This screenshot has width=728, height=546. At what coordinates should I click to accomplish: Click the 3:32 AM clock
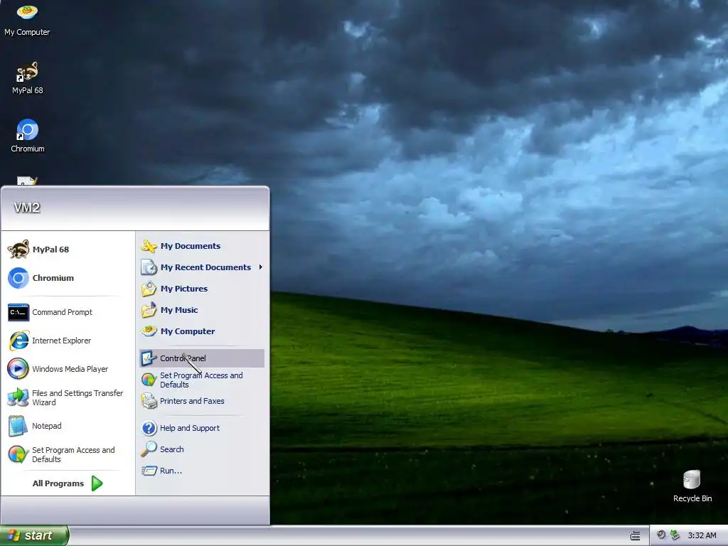coord(702,536)
